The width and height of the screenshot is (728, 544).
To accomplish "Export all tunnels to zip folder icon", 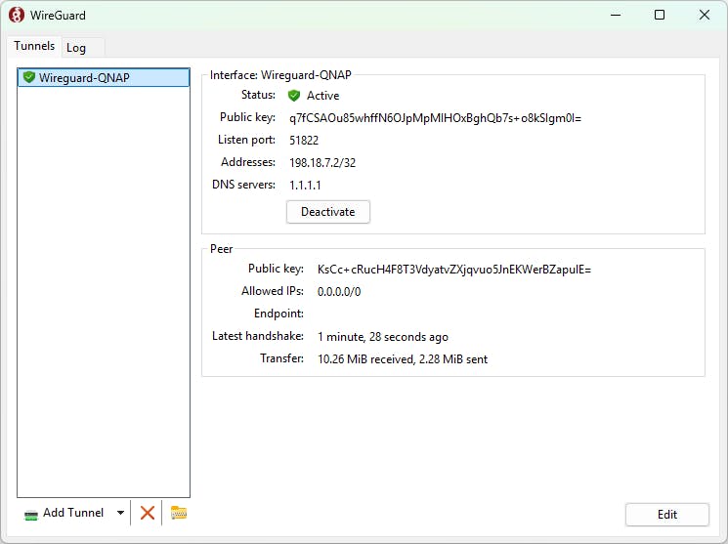I will click(179, 513).
